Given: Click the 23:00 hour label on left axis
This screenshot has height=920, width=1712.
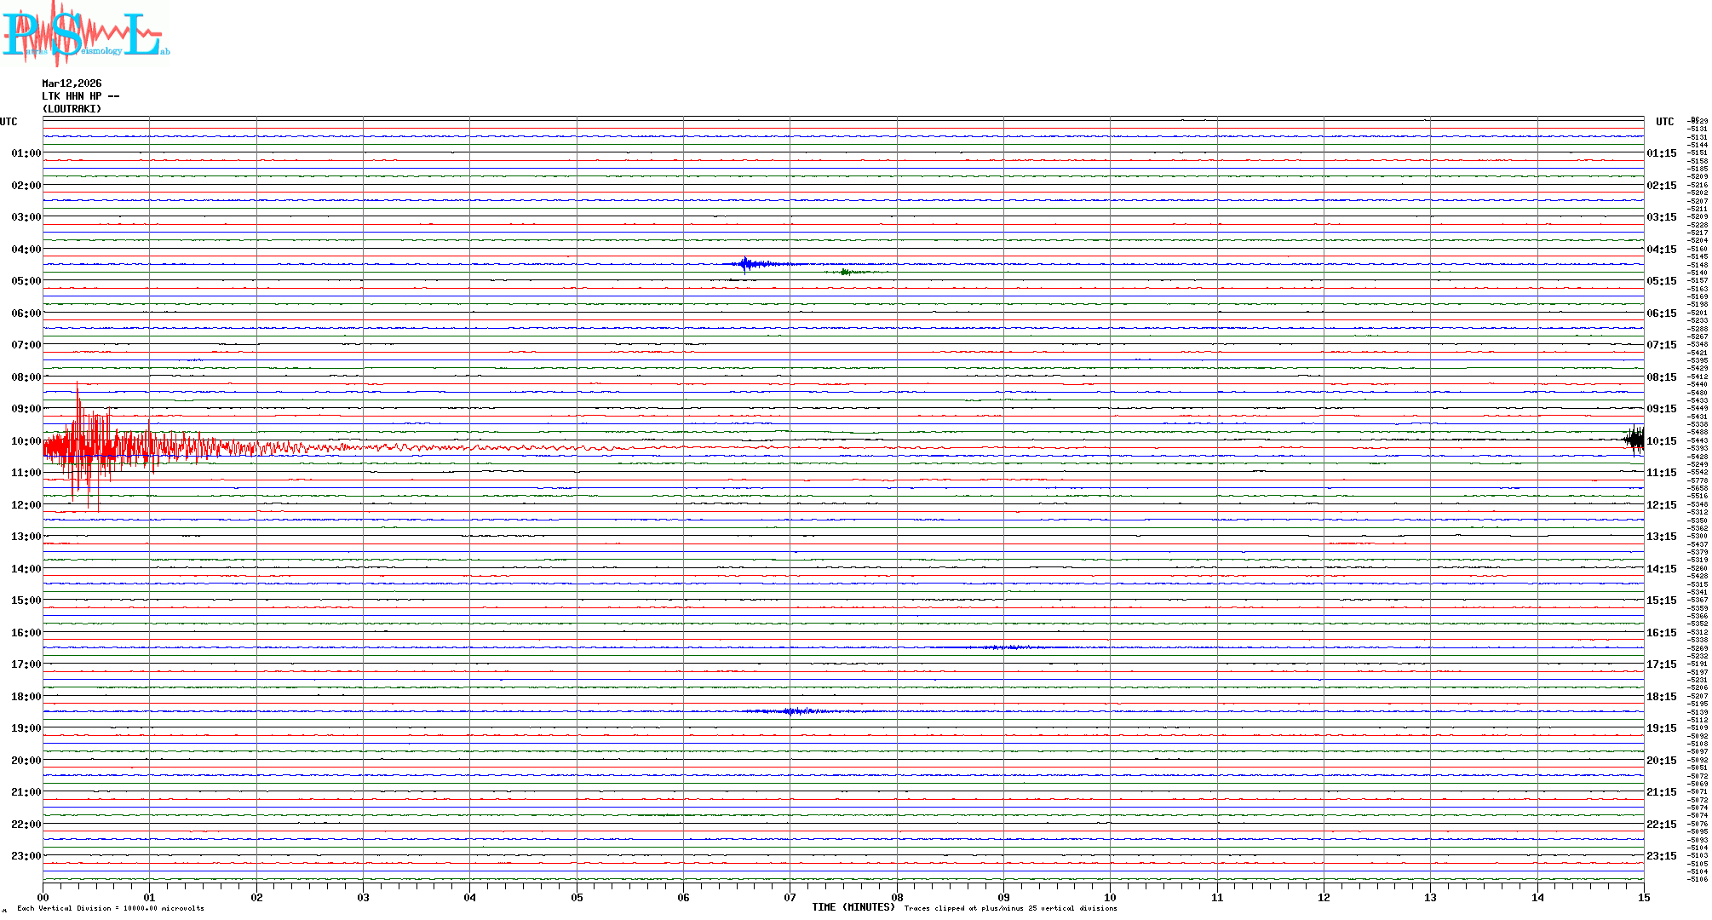Looking at the screenshot, I should [x=26, y=856].
